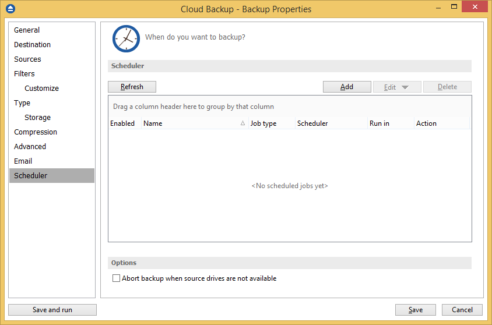The image size is (492, 325).
Task: Go to Email settings
Action: [23, 161]
